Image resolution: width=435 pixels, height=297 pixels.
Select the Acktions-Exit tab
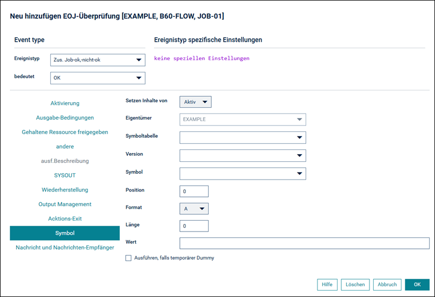click(65, 219)
